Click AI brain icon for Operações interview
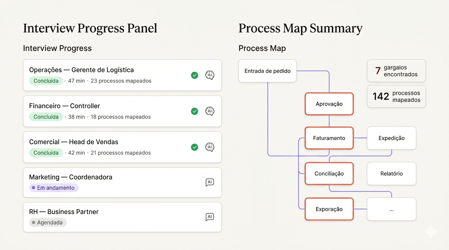Screen dimensions: 449x250 click(210, 75)
